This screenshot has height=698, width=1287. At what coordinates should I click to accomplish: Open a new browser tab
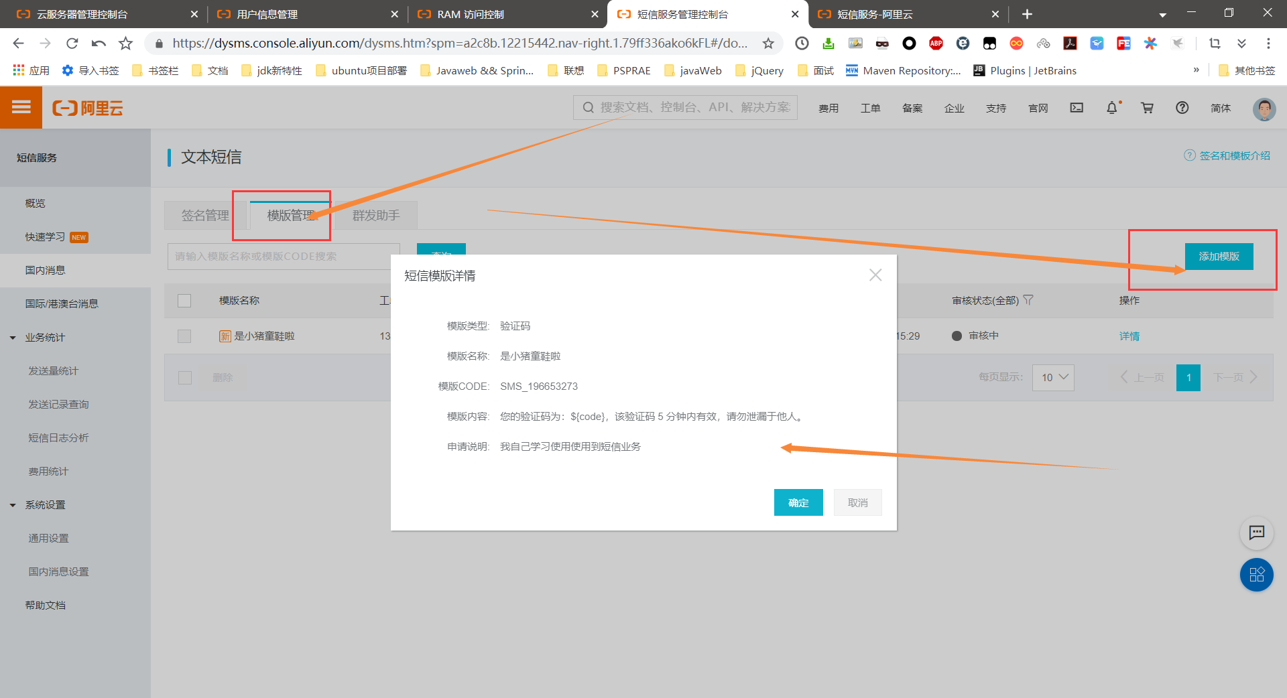[x=1027, y=14]
